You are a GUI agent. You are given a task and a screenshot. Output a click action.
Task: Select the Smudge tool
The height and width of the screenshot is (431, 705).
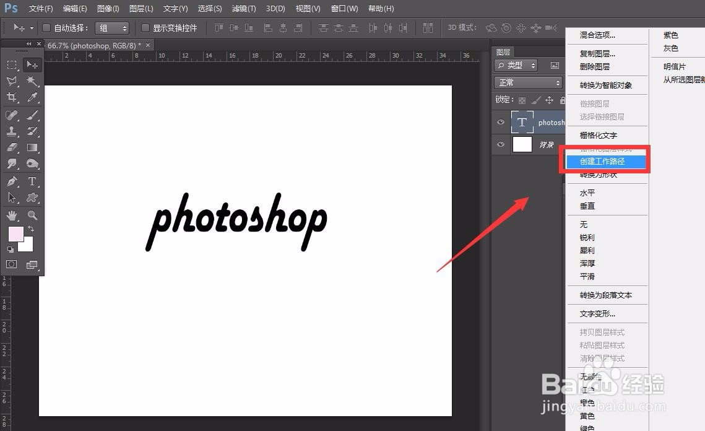[x=12, y=163]
